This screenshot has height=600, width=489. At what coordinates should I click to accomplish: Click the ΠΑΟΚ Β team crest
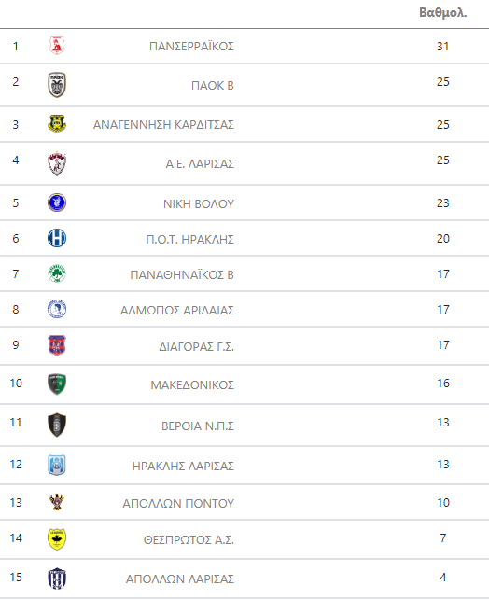pyautogui.click(x=57, y=85)
